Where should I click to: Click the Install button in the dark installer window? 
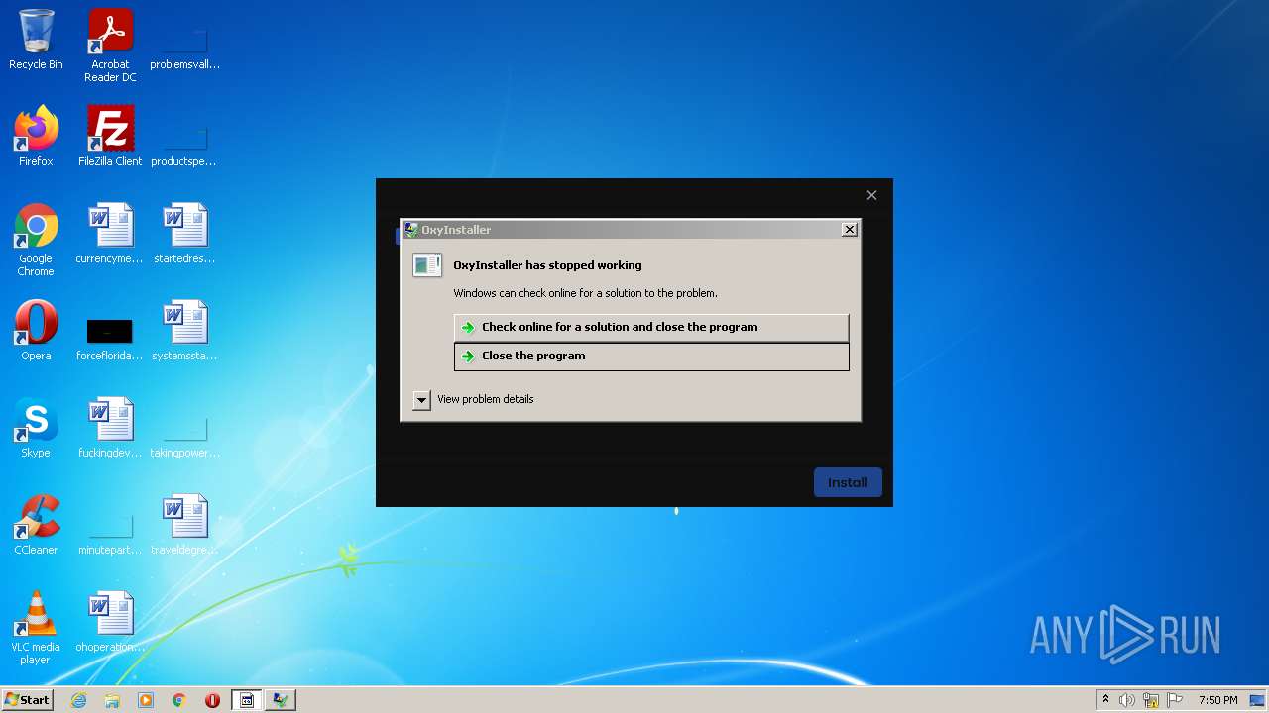(848, 482)
